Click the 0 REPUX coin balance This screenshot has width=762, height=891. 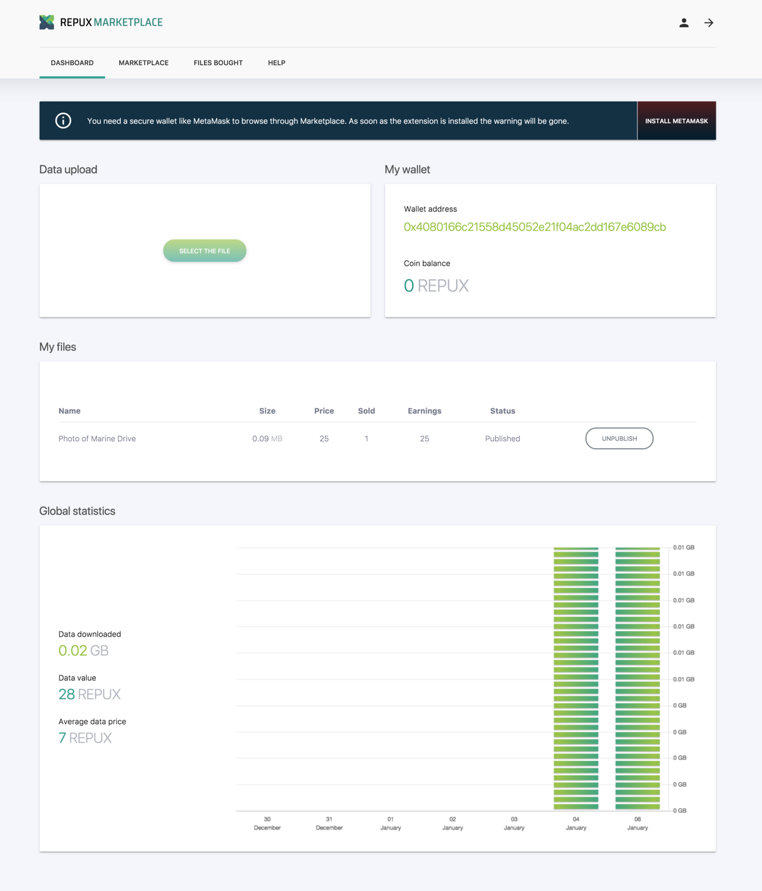click(436, 286)
